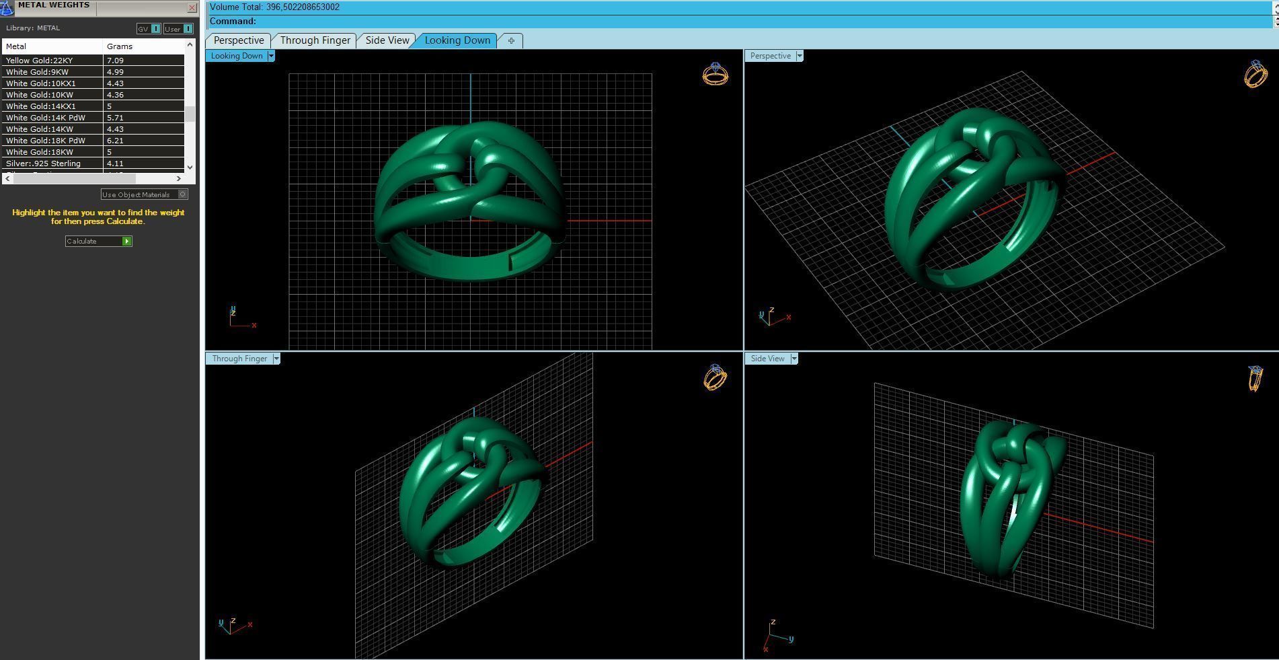Select the White Gold:14KW row
The width and height of the screenshot is (1279, 660).
tap(93, 129)
